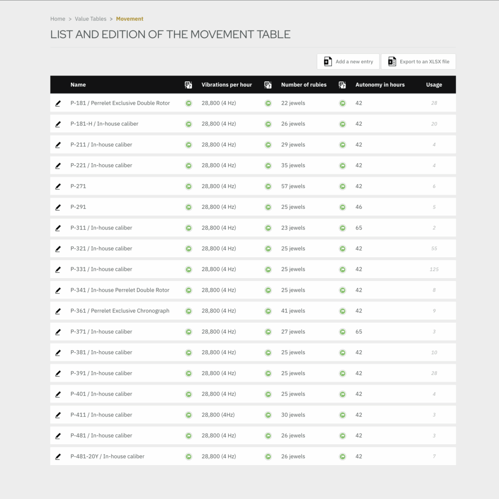Open the editor for the P-391 entry
This screenshot has width=499, height=499.
pyautogui.click(x=58, y=374)
